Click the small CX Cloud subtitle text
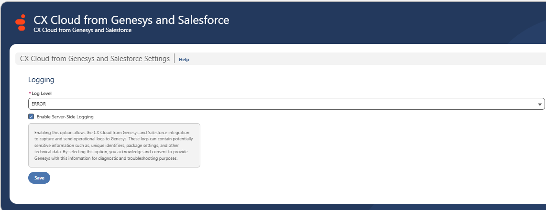The width and height of the screenshot is (546, 210). point(82,30)
